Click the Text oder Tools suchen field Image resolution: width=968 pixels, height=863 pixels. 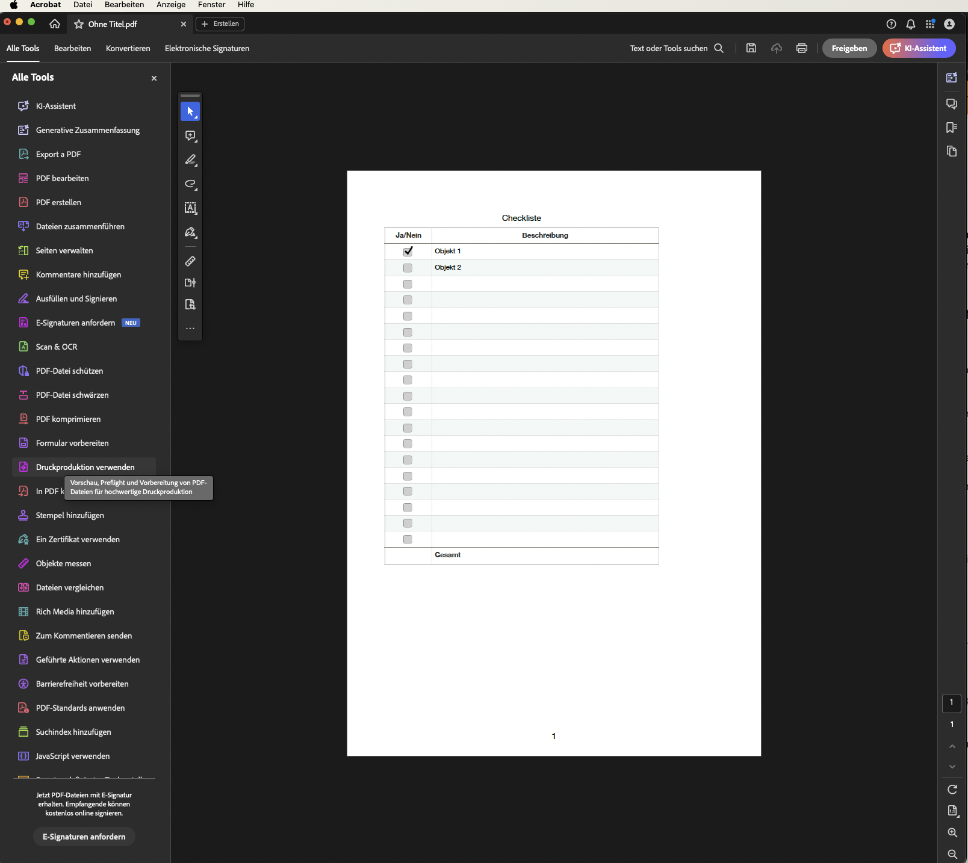tap(669, 48)
